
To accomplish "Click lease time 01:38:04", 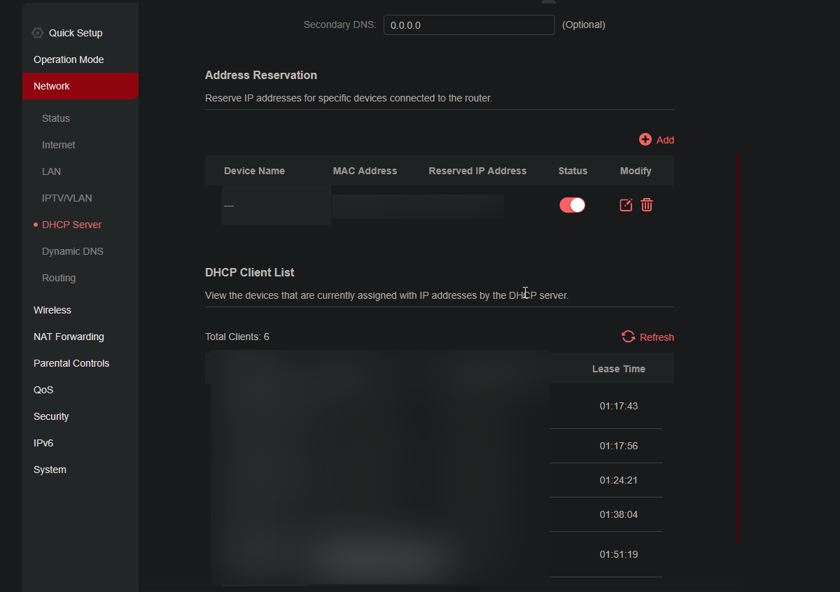I will [x=619, y=514].
